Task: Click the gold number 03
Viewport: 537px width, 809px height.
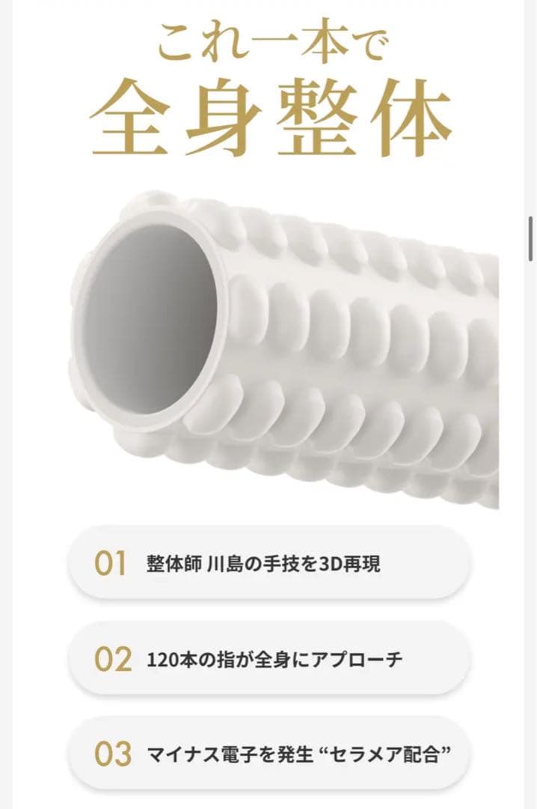Action: point(112,754)
